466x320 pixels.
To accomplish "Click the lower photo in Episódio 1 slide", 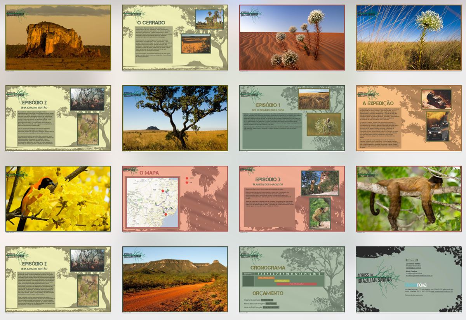I will coord(324,125).
